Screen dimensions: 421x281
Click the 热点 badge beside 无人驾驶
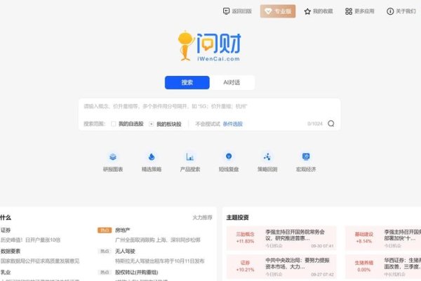105,251
